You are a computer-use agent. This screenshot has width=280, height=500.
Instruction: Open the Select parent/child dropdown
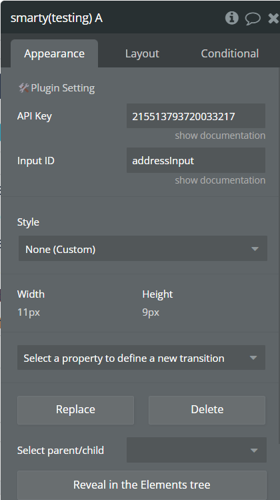click(x=197, y=450)
